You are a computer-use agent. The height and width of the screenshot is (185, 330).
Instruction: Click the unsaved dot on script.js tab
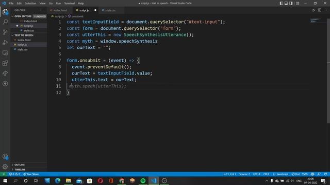(95, 10)
